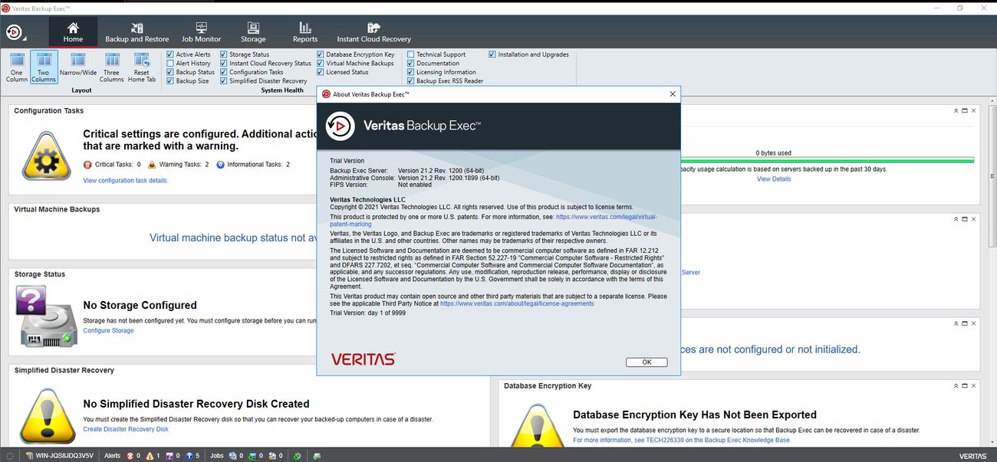Click the green capacity usage progress bar
The height and width of the screenshot is (462, 997).
pos(828,160)
